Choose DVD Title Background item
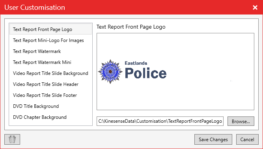Viewport: 263px width, 149px height. tap(50, 106)
